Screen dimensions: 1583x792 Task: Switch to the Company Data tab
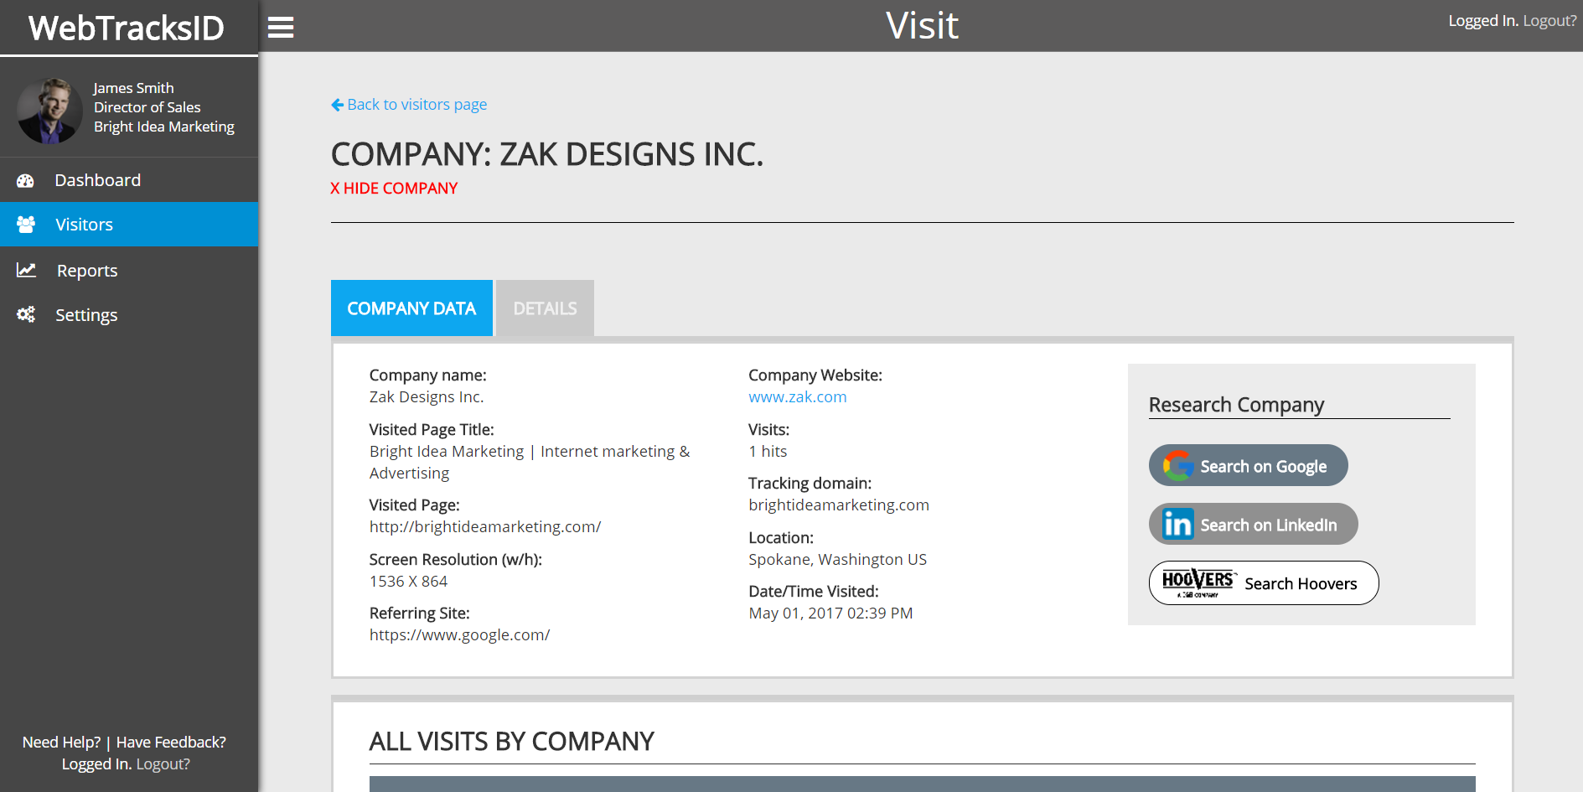(x=411, y=308)
